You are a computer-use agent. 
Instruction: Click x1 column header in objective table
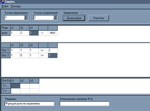click(15, 28)
